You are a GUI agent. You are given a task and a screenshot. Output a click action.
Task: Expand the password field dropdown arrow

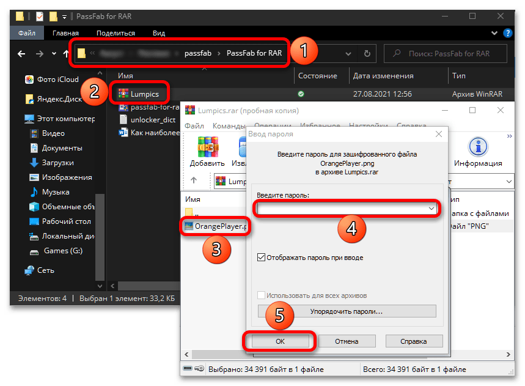tap(431, 209)
